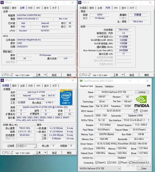Click the BIOS share/export icon in GPU-Z
Image resolution: width=155 pixels, height=172 pixels.
136,111
